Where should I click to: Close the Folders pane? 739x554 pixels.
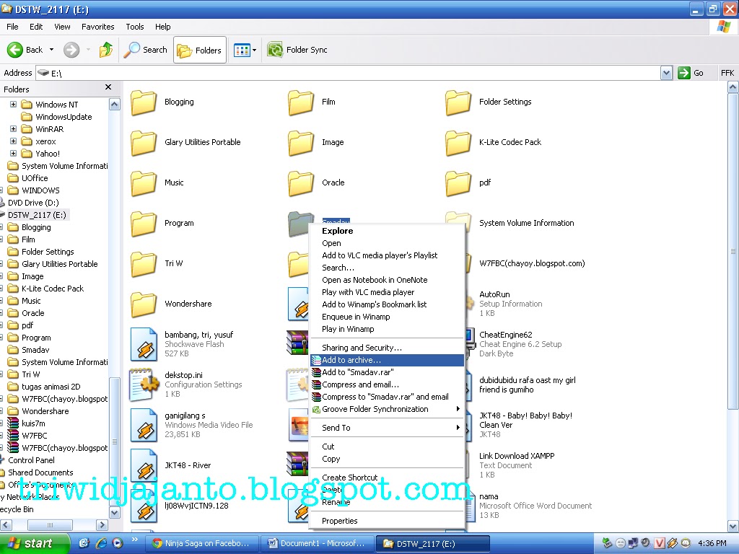(108, 87)
